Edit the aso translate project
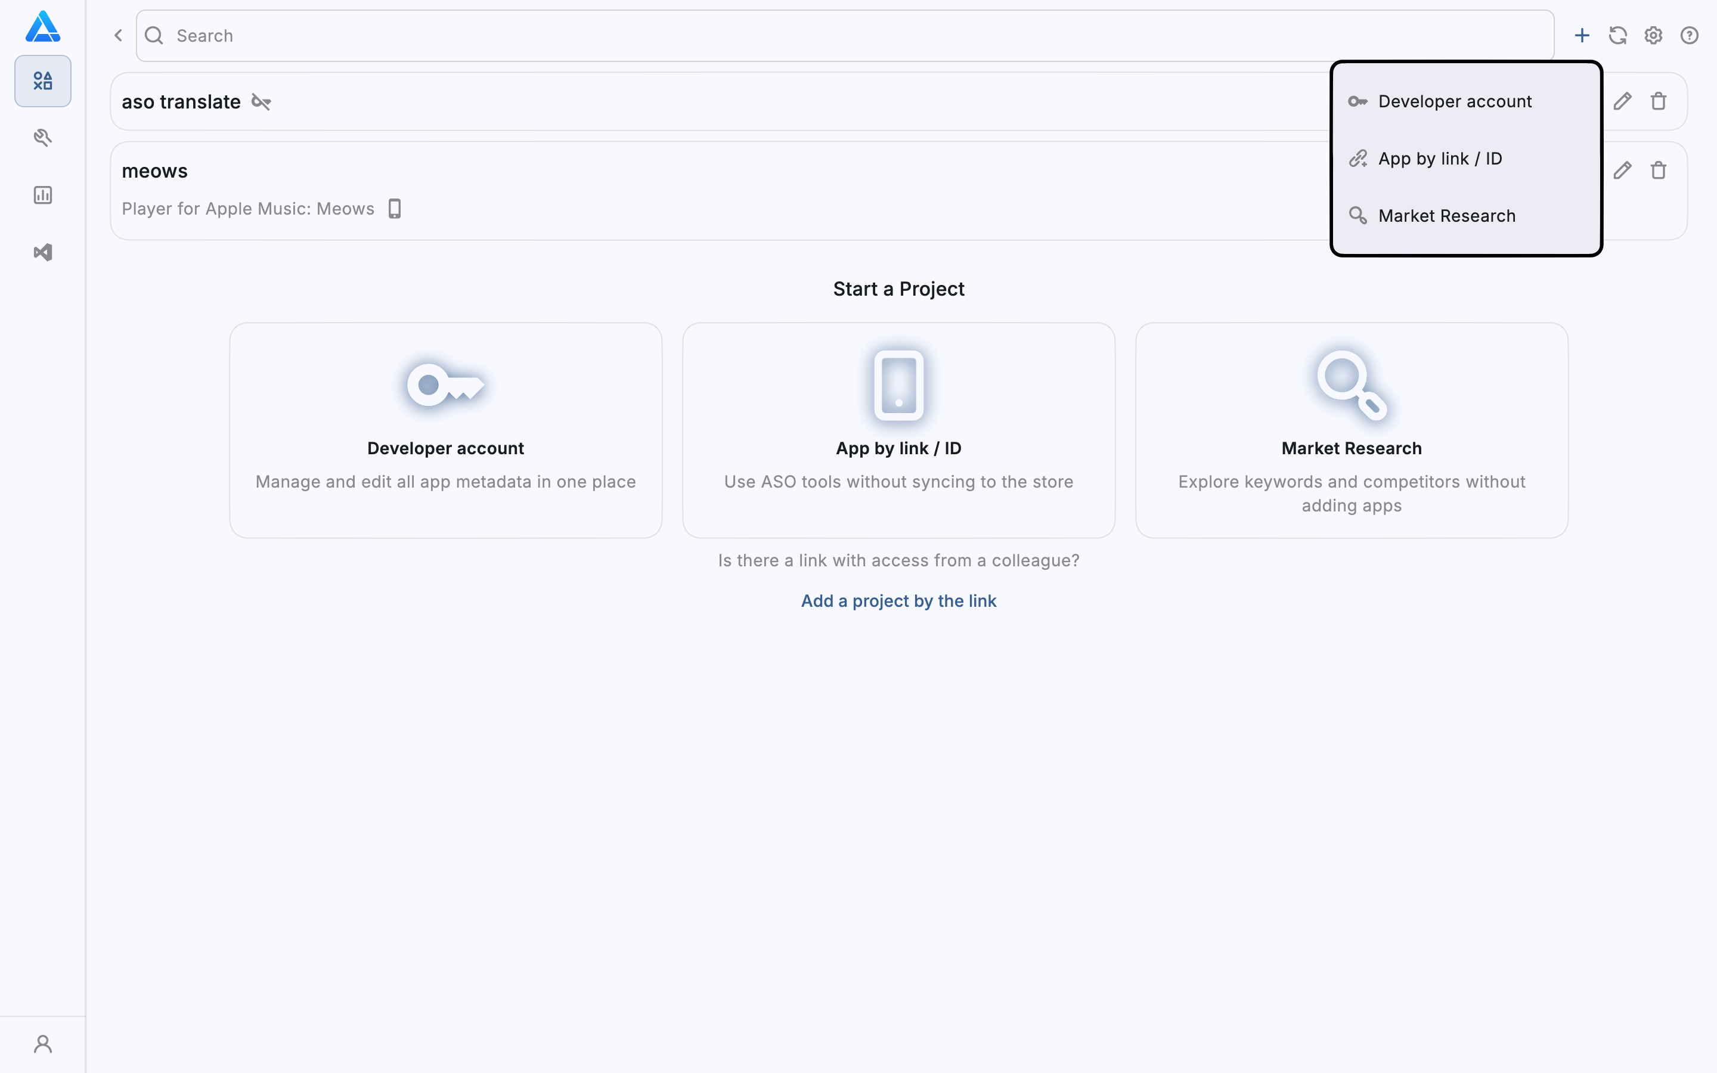1717x1073 pixels. [x=1622, y=101]
